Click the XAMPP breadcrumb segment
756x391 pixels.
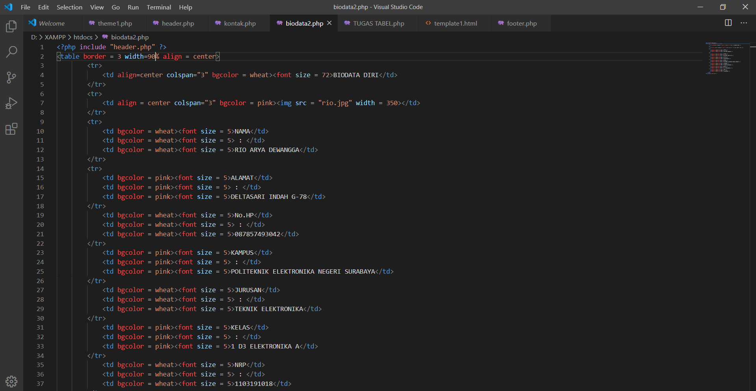point(55,37)
